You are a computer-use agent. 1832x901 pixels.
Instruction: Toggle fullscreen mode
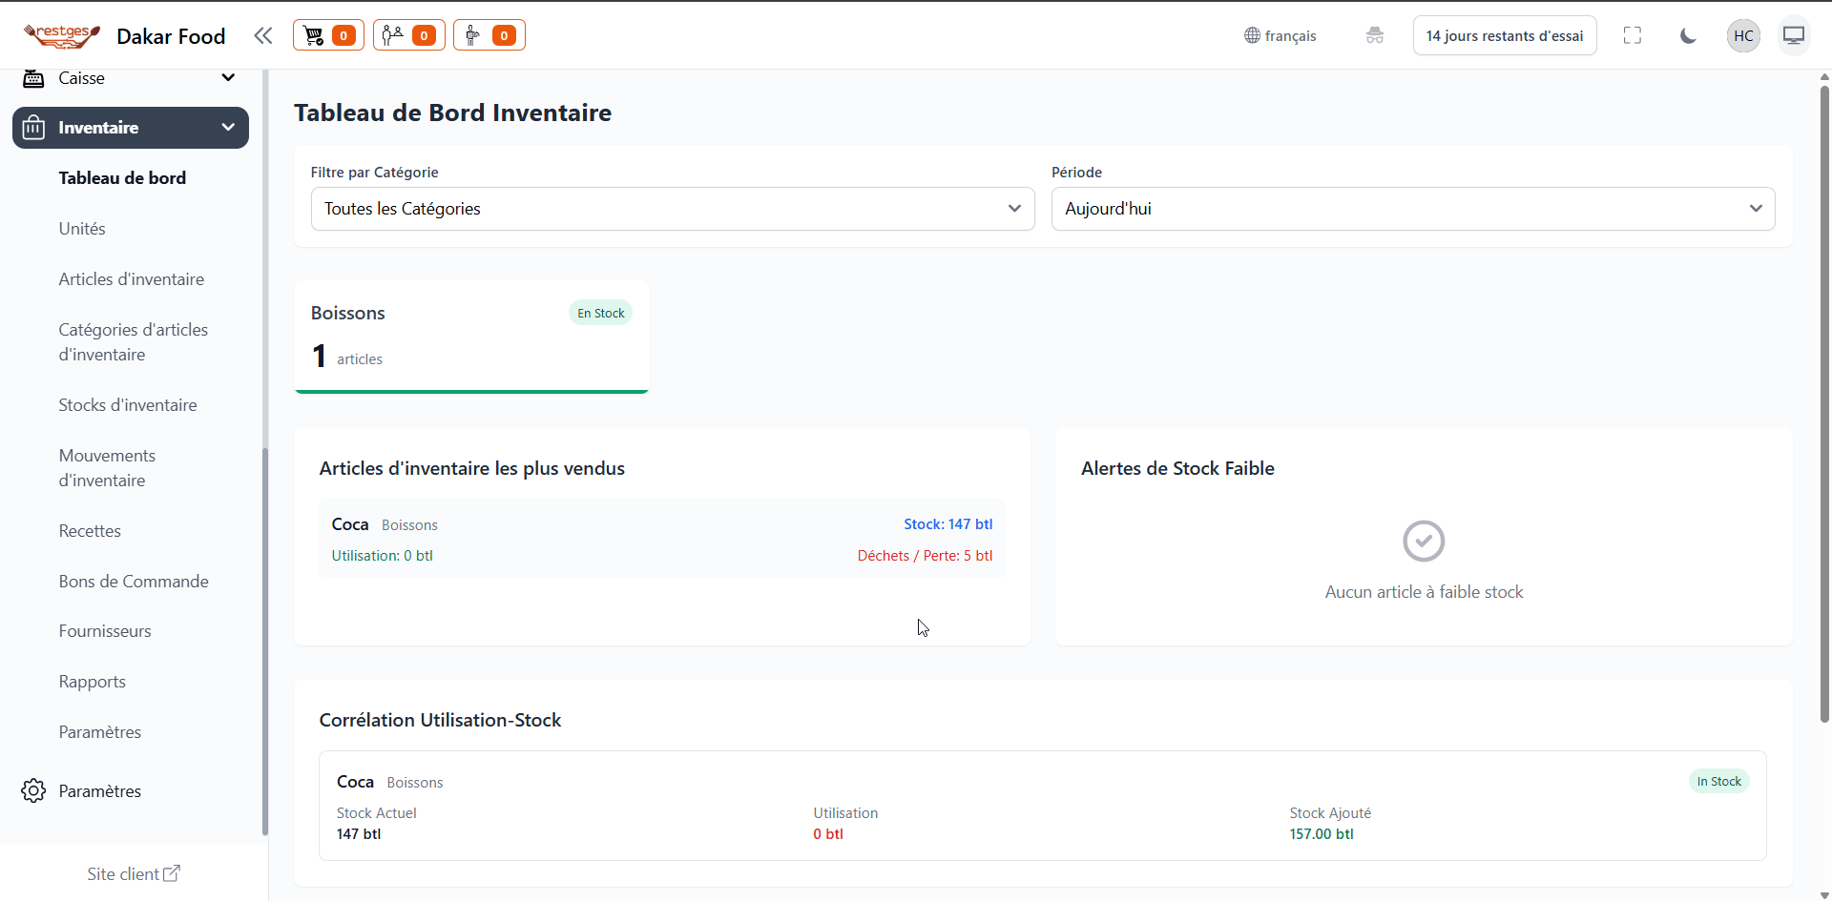(x=1633, y=35)
